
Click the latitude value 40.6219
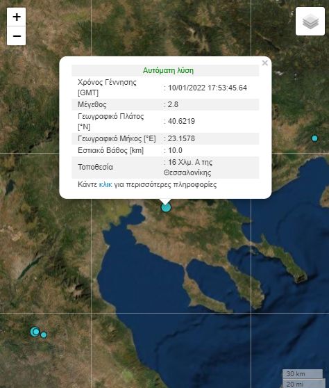point(181,121)
